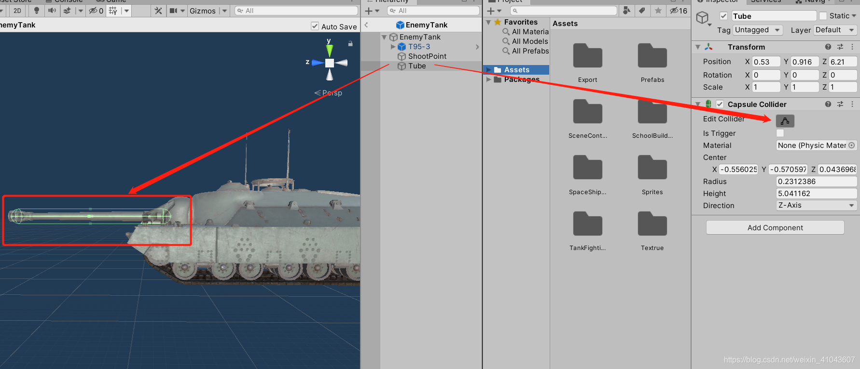Image resolution: width=860 pixels, height=369 pixels.
Task: Open Transform component help icon
Action: click(828, 47)
